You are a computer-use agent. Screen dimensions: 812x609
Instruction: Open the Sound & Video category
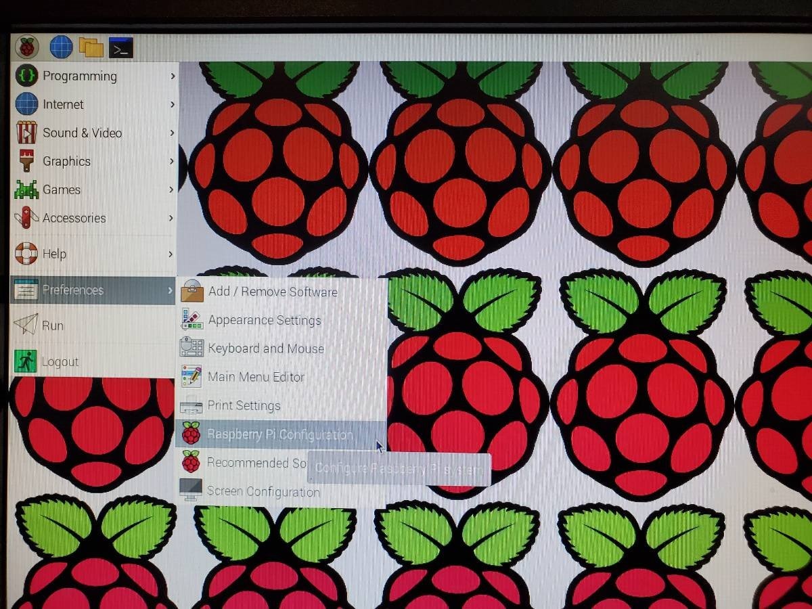pyautogui.click(x=95, y=133)
